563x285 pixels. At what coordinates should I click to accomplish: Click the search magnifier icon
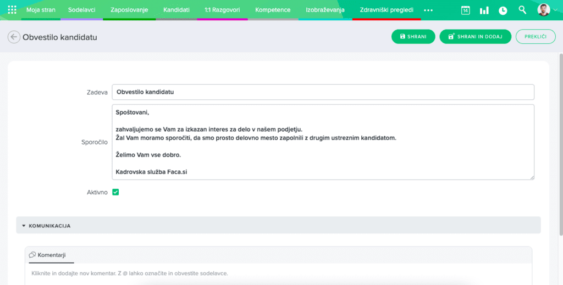click(x=522, y=10)
